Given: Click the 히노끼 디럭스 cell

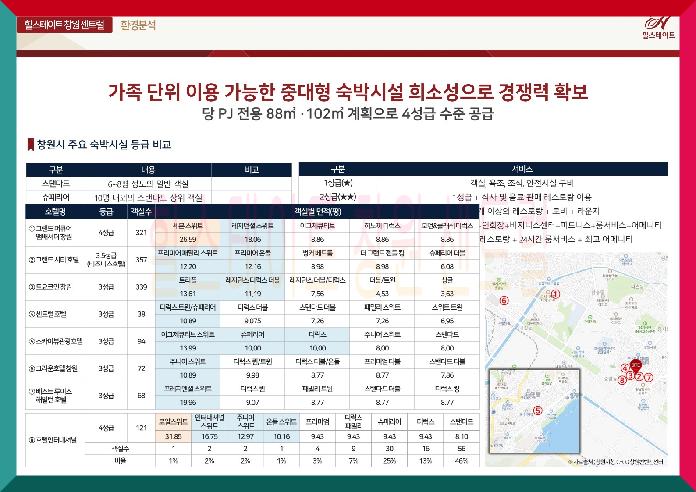Looking at the screenshot, I should 382,226.
